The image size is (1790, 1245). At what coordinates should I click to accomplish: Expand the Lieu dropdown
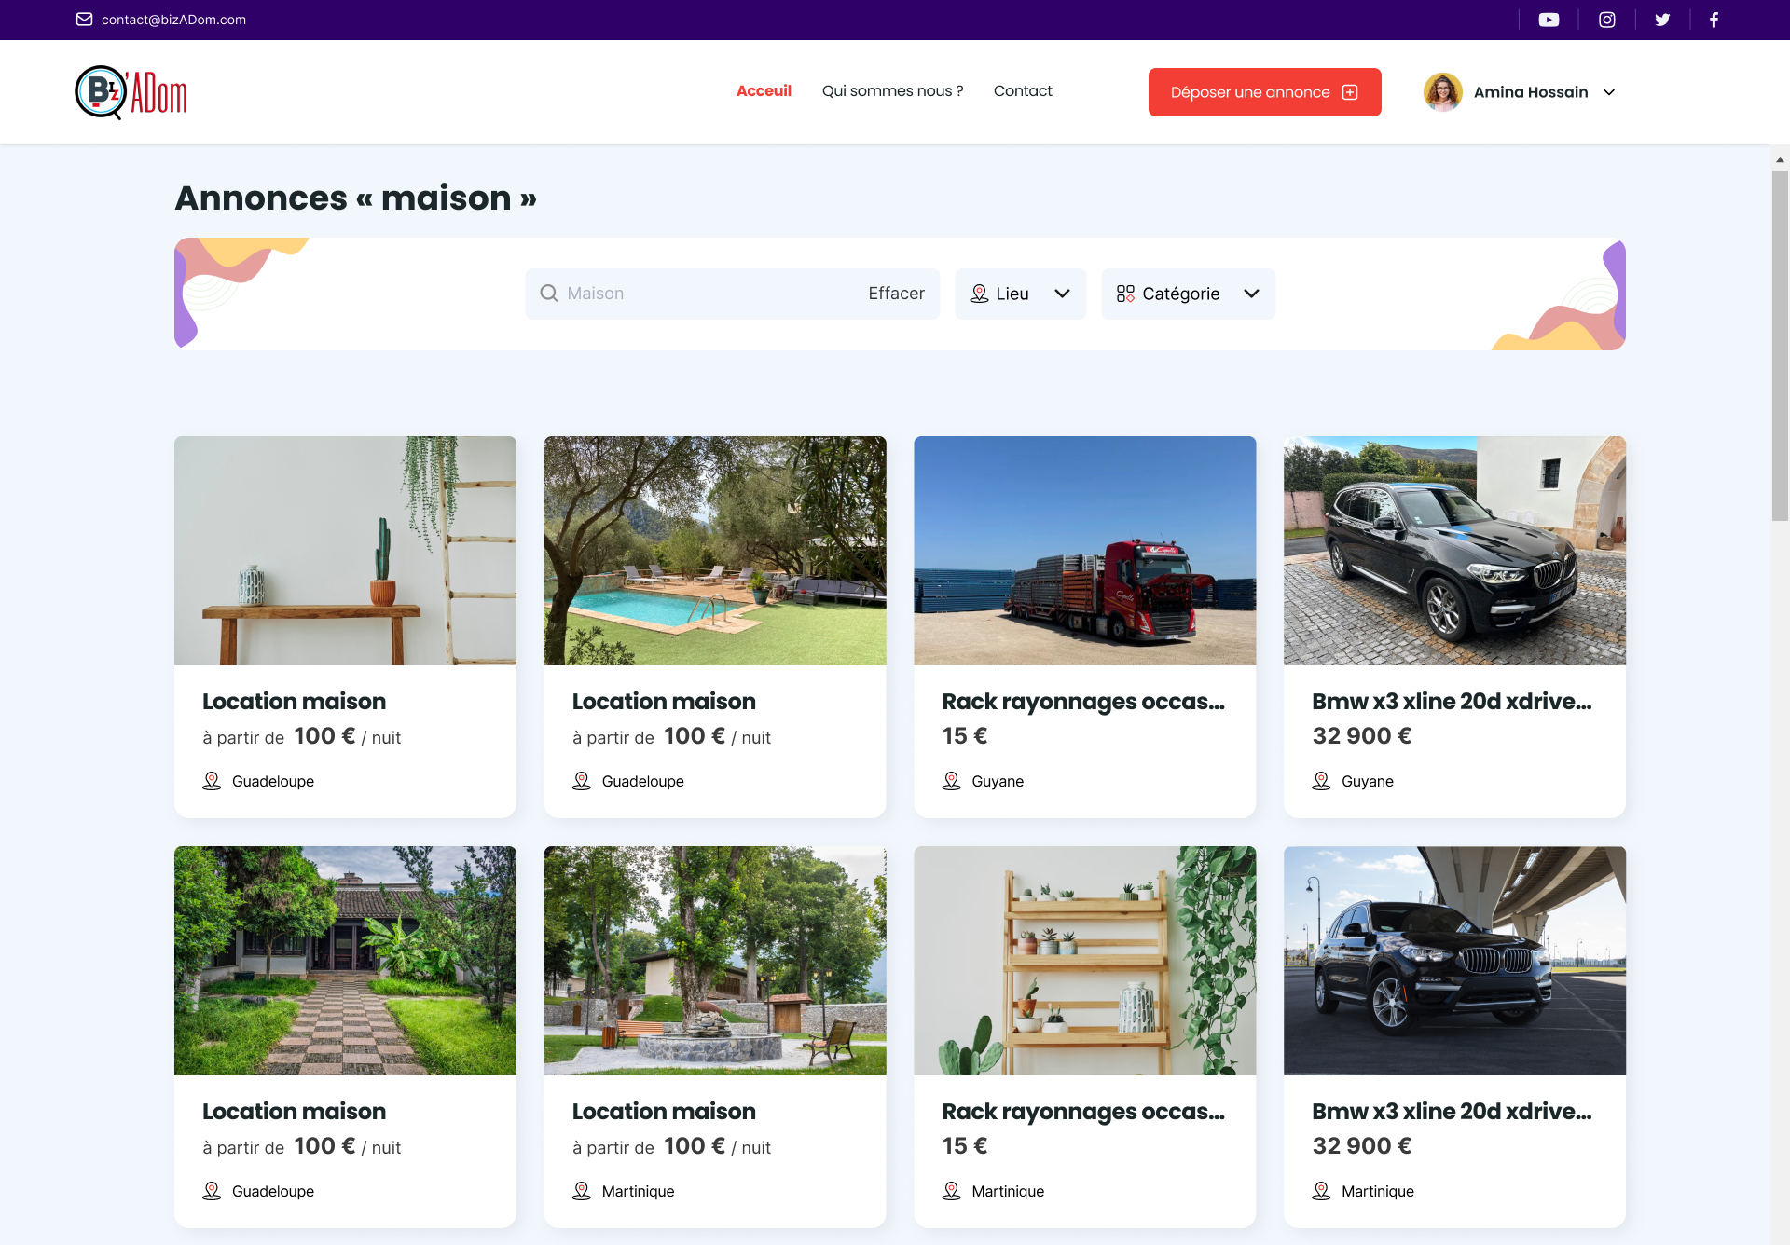tap(1020, 294)
